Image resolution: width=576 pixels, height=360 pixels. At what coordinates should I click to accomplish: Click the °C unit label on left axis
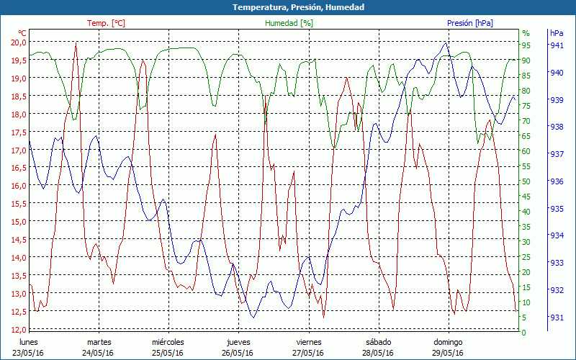point(22,33)
